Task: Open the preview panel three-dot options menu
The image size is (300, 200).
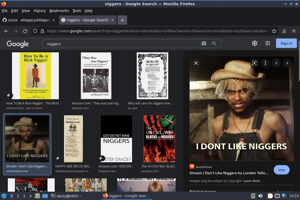Action: [265, 63]
